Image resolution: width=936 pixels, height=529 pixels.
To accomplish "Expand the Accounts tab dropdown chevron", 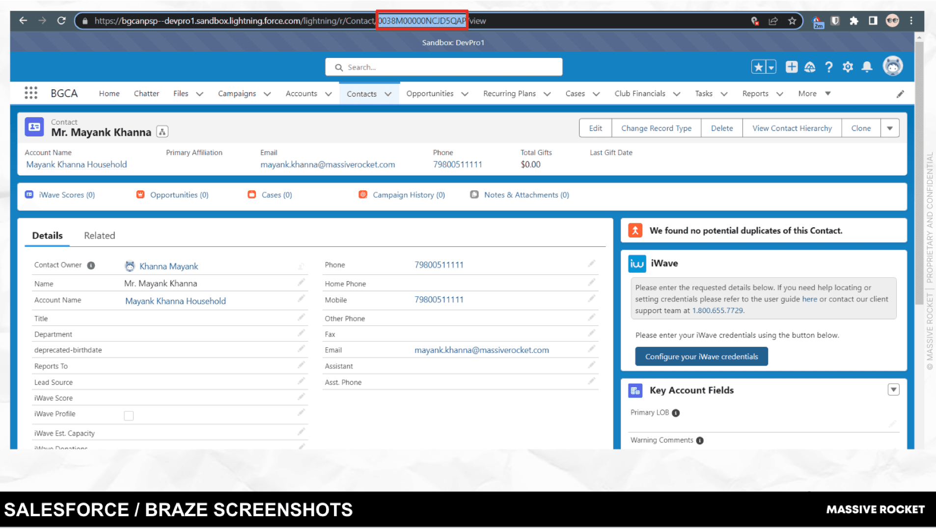I will click(x=329, y=94).
